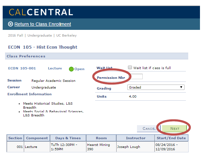The image size is (206, 157).
Task: Click the Permission Nbr input field
Action: [x=136, y=76]
